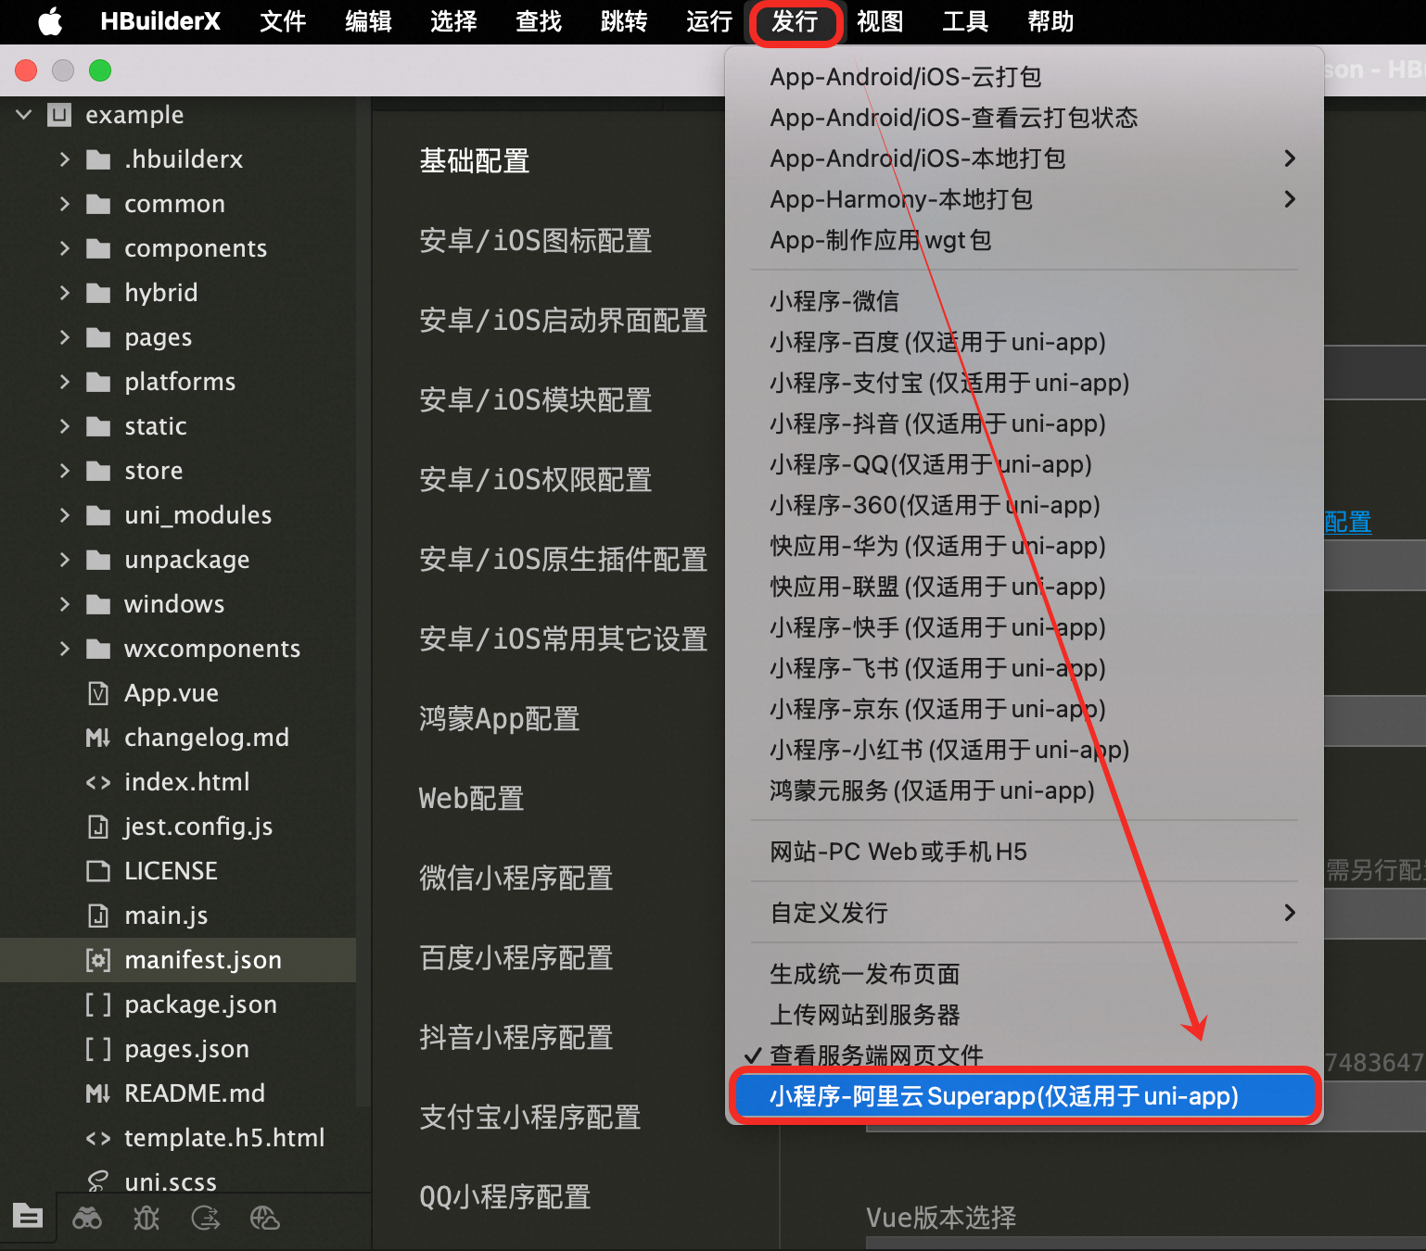Choose 网站-PC Web或手机H5 menu entry

1025,852
